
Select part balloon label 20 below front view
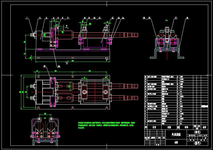click(x=59, y=66)
